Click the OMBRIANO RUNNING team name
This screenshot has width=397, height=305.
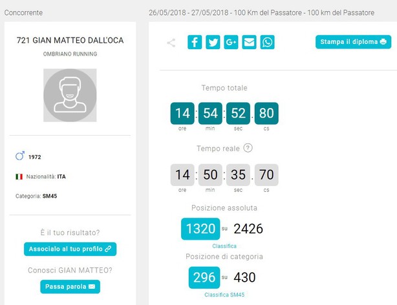click(x=70, y=54)
